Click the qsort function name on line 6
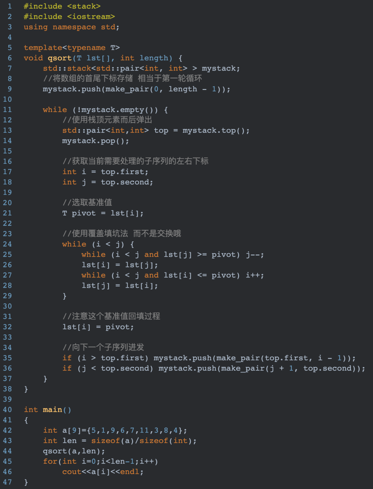The image size is (373, 489). pyautogui.click(x=59, y=58)
